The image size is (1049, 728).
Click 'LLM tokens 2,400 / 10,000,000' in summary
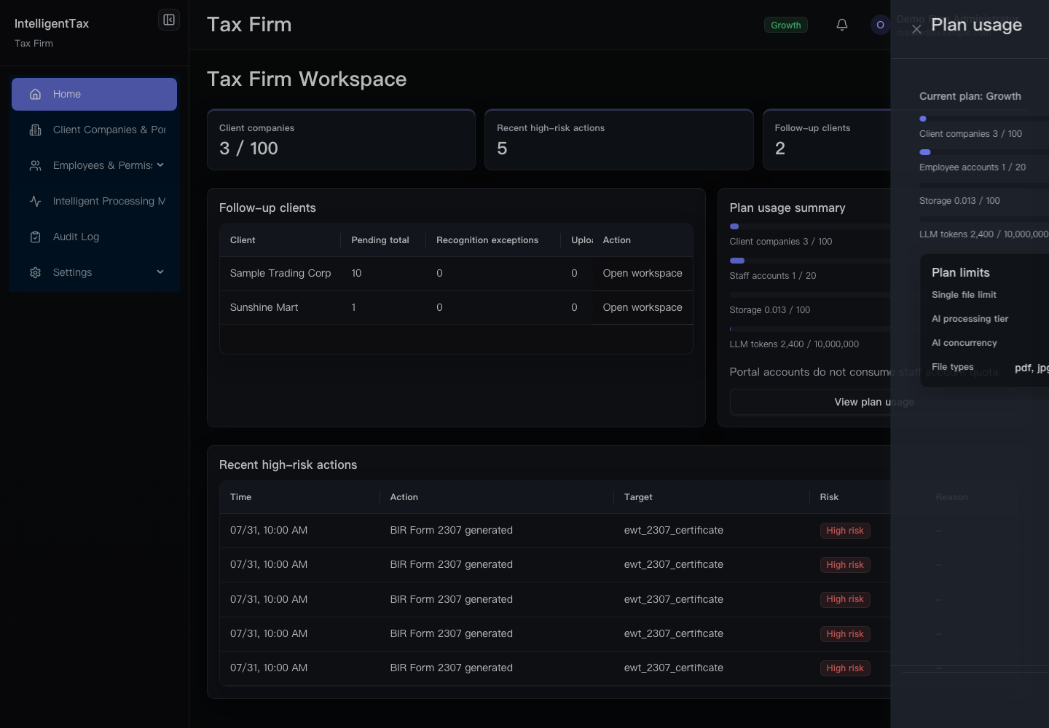tap(794, 344)
